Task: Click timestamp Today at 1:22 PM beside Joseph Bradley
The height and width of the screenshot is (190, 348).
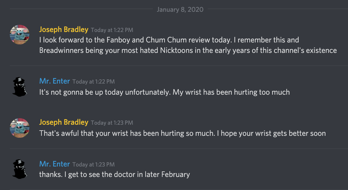Action: click(x=112, y=30)
